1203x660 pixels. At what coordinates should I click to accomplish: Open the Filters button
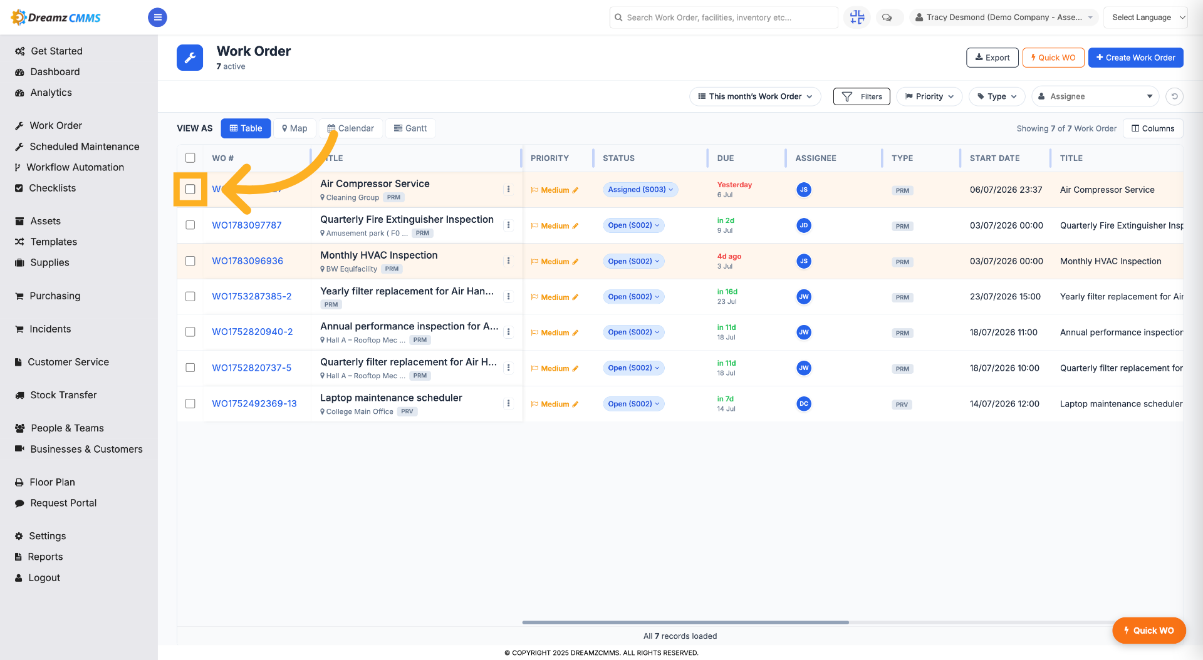(862, 96)
